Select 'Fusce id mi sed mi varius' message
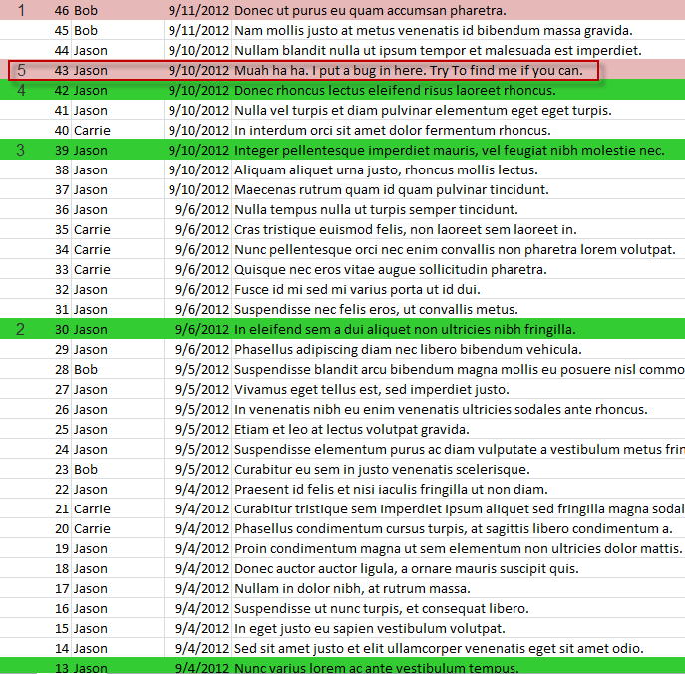Screen dimensions: 685x674 tap(357, 290)
